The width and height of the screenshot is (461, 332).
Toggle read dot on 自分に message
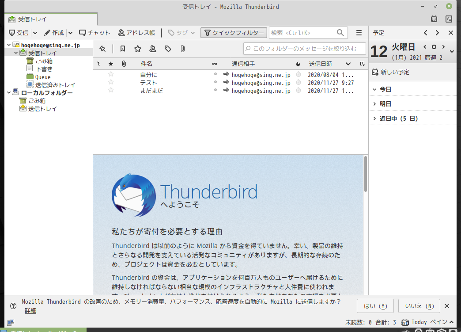click(x=215, y=74)
